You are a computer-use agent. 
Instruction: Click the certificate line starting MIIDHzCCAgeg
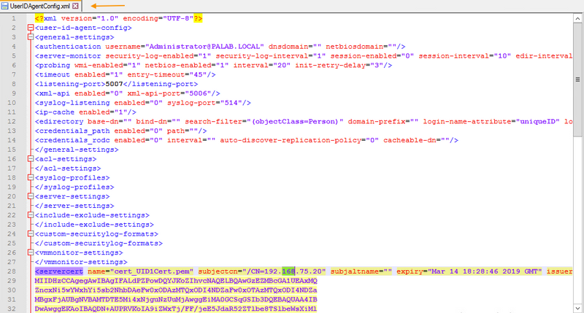[x=176, y=281]
